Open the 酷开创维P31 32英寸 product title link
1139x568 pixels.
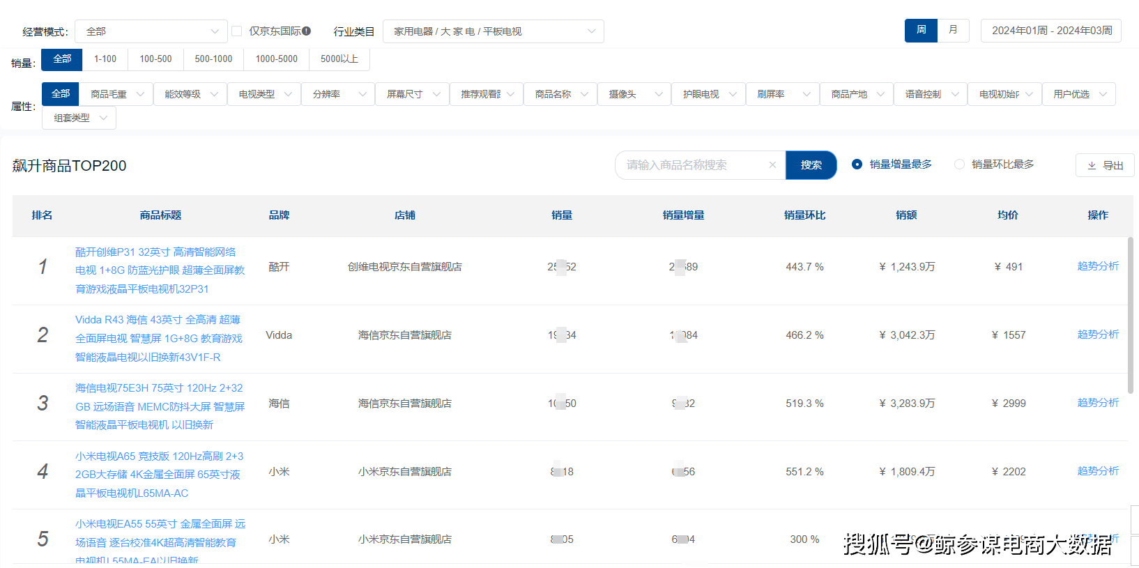click(x=160, y=270)
